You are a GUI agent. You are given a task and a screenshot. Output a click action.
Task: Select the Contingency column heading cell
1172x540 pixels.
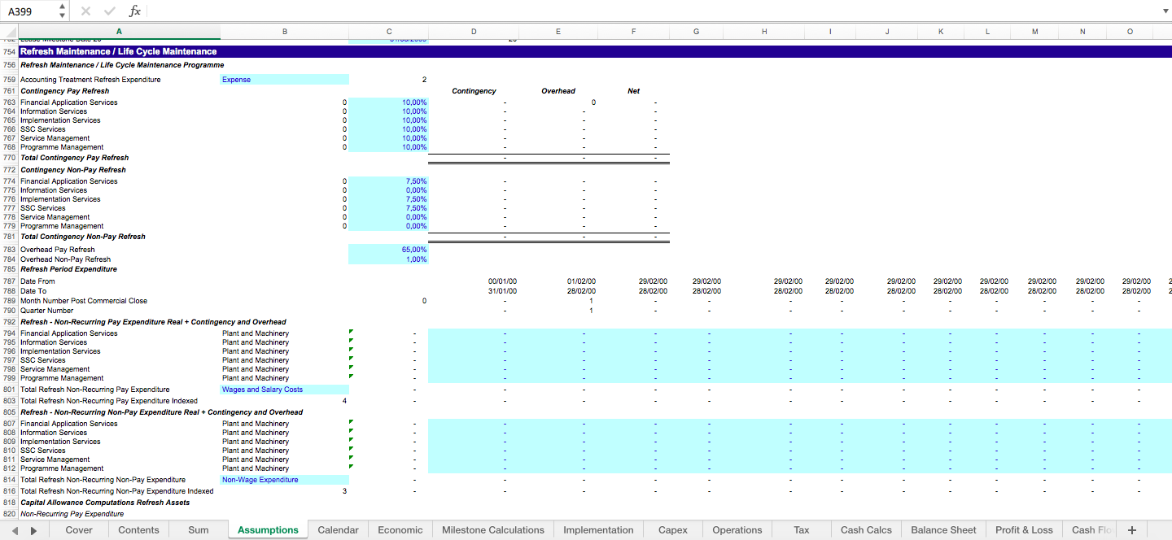pyautogui.click(x=474, y=91)
